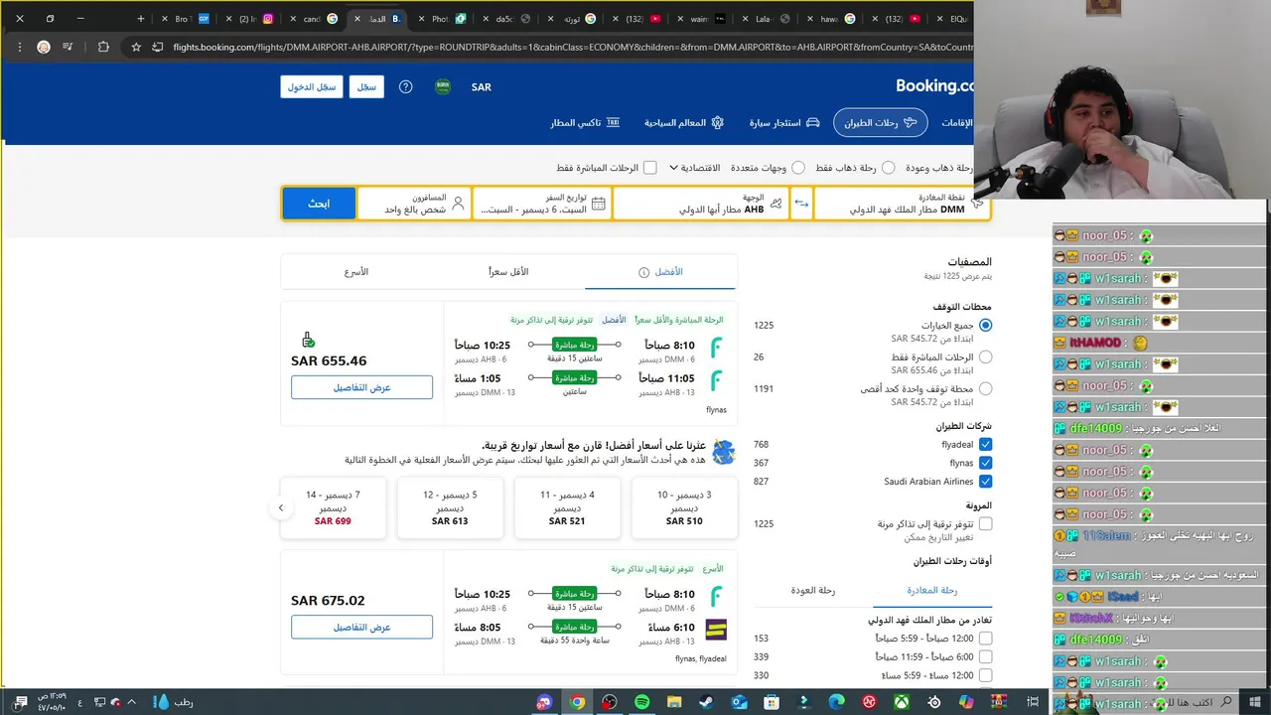Click سجل register button
This screenshot has width=1271, height=715.
point(366,86)
